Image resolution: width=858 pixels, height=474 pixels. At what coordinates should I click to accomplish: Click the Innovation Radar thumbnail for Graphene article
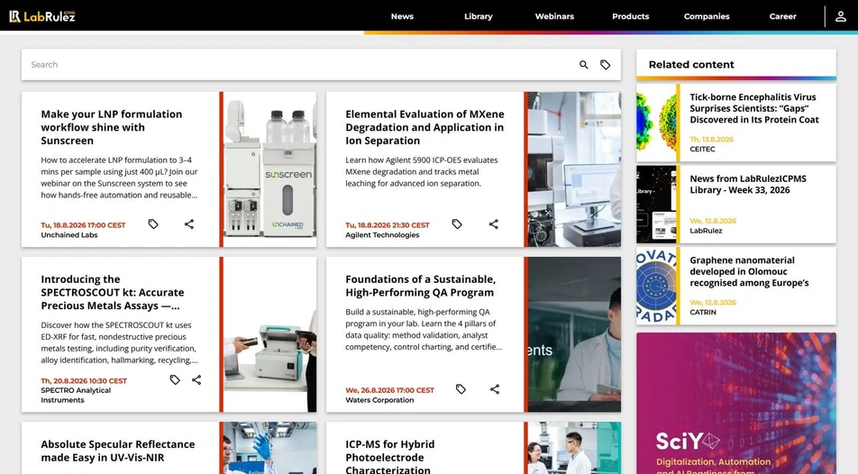pos(656,286)
